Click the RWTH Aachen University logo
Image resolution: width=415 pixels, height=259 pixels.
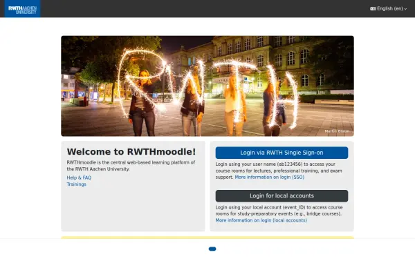(23, 9)
